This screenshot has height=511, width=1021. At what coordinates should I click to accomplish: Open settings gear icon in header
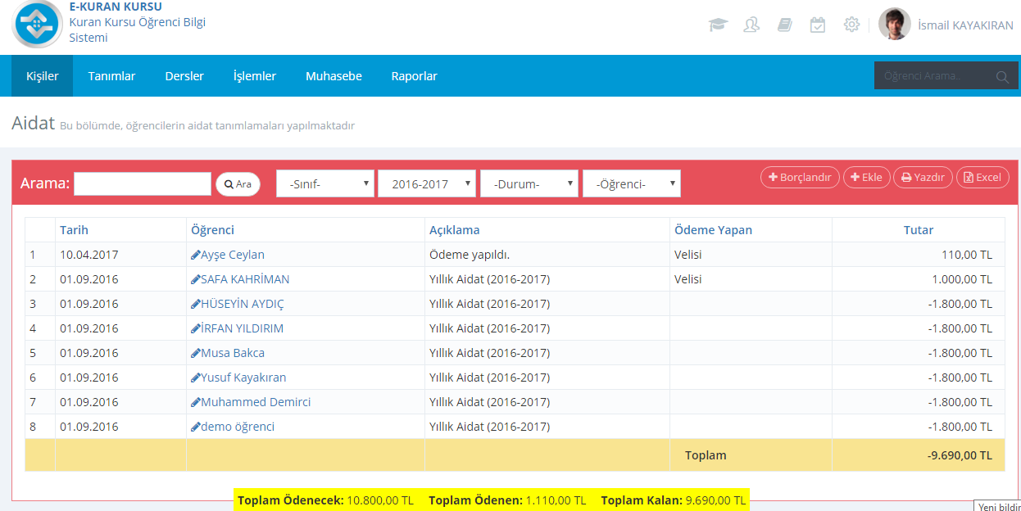(851, 25)
